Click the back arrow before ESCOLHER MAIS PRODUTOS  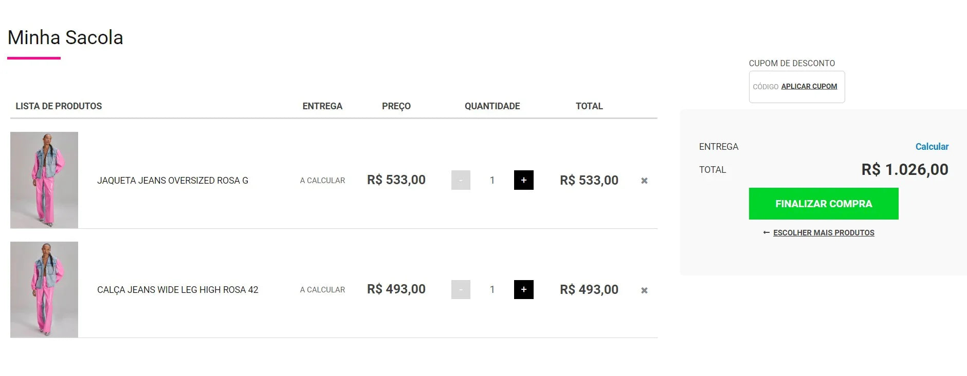[765, 232]
